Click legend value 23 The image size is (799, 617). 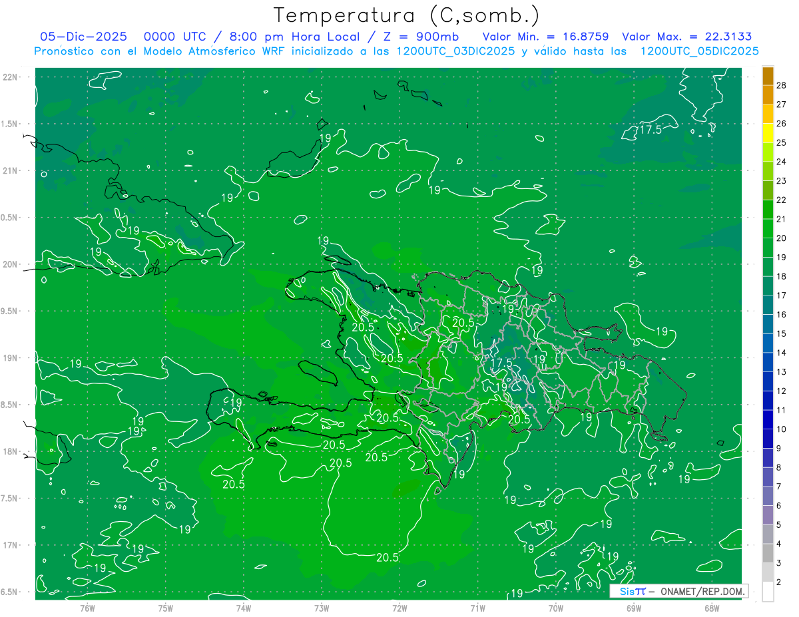coord(781,180)
